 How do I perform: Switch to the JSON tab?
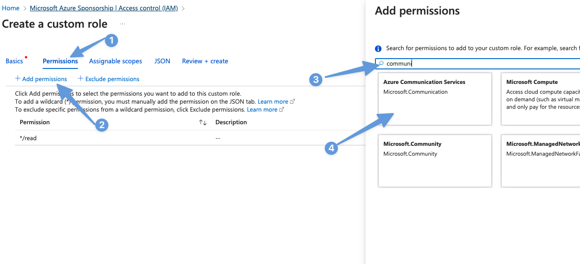[162, 61]
